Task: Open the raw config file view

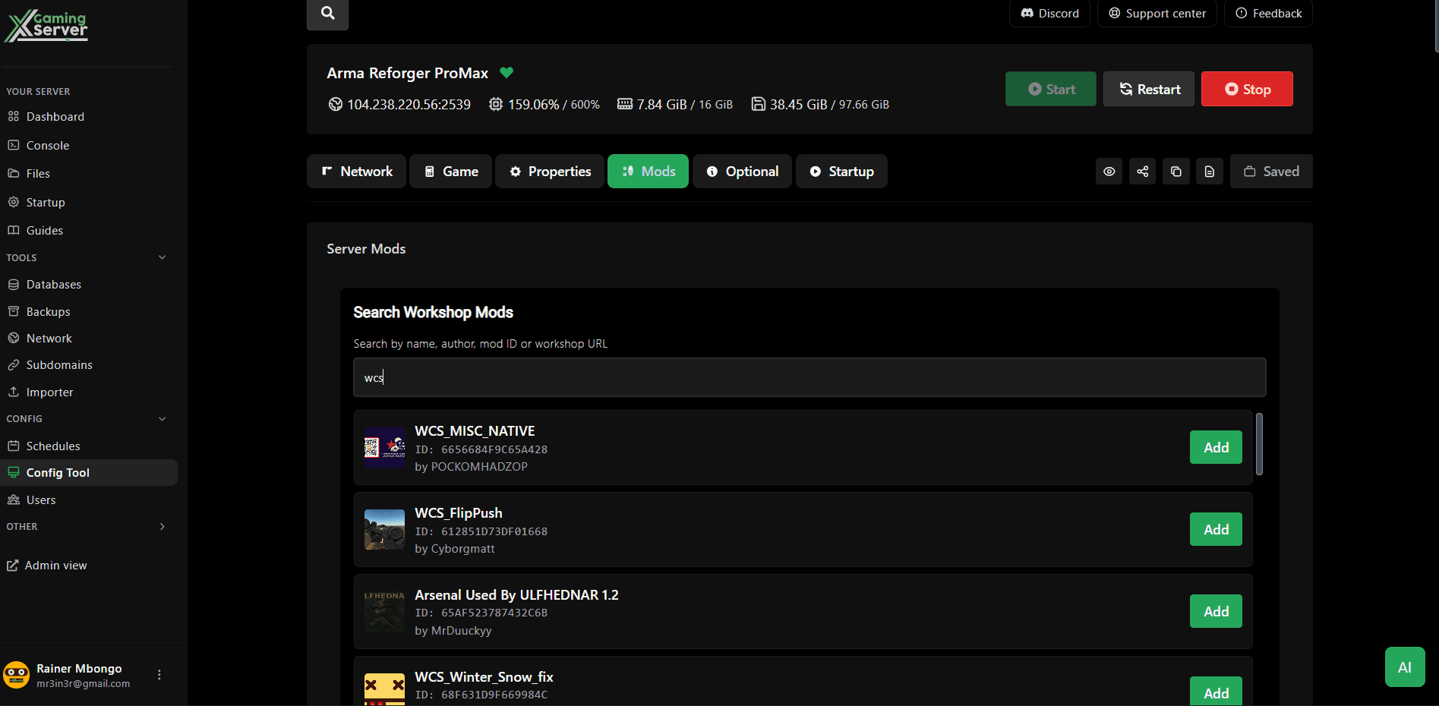Action: click(x=1209, y=171)
